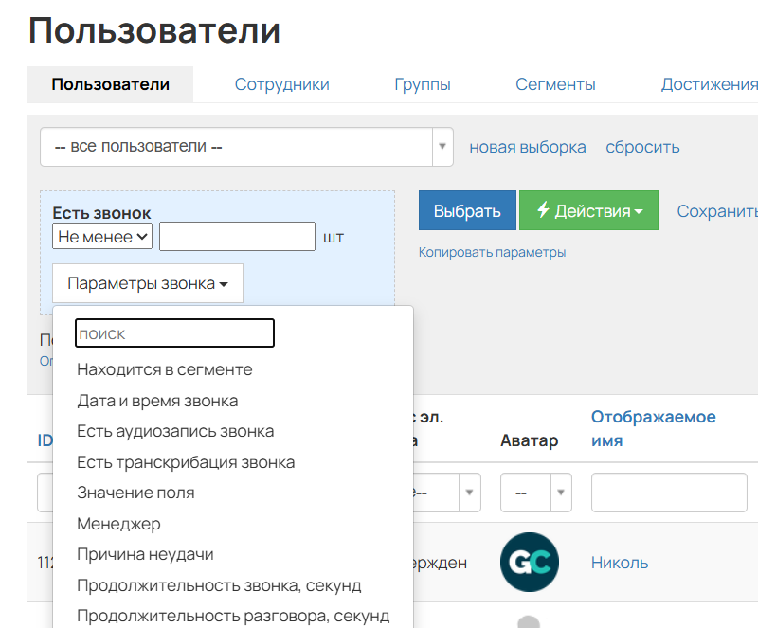Click the Аватар column filter arrow
758x628 pixels.
559,493
